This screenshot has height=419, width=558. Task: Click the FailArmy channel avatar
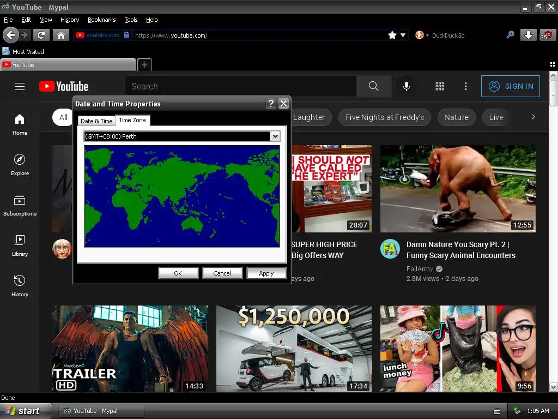[390, 249]
